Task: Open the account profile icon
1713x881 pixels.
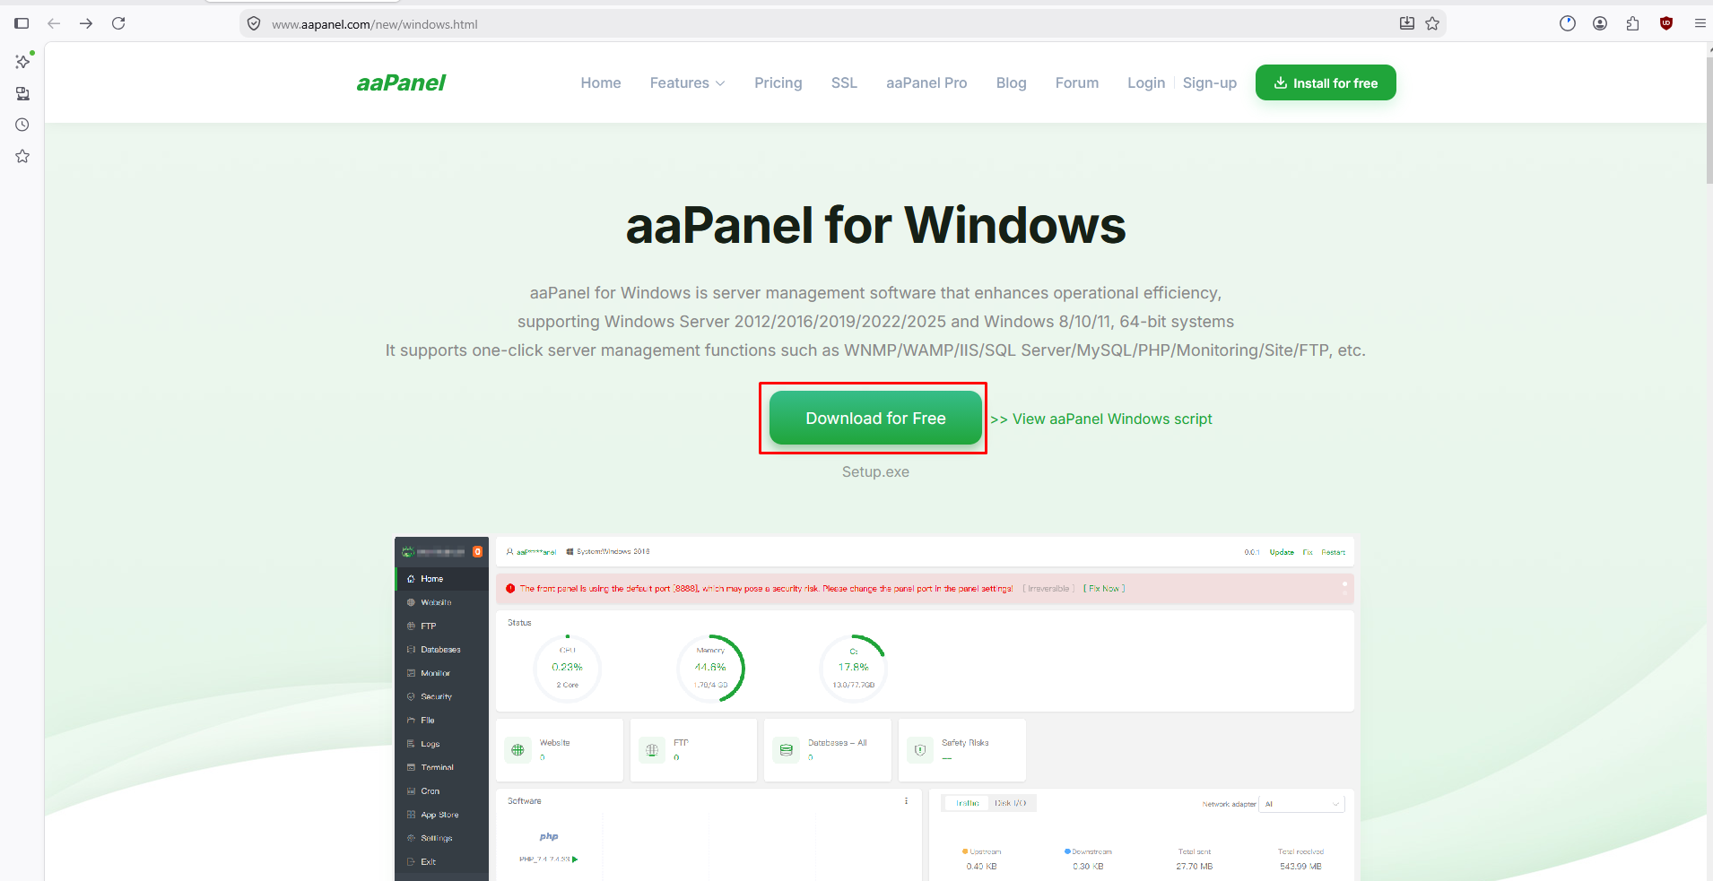Action: coord(1600,23)
